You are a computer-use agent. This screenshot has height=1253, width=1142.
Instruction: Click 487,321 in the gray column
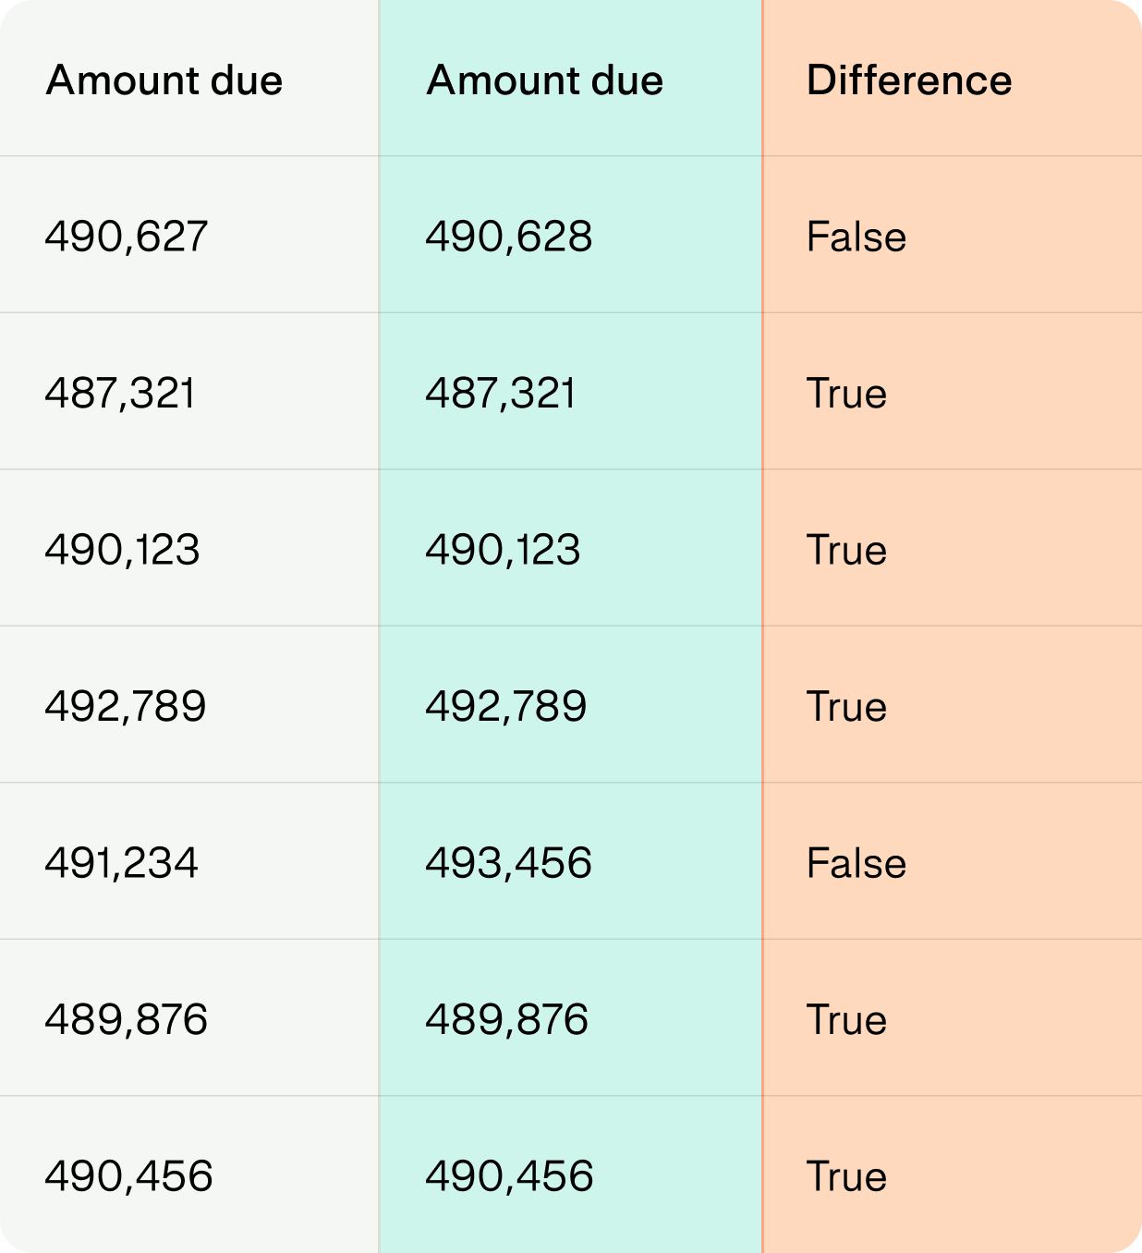(x=120, y=394)
